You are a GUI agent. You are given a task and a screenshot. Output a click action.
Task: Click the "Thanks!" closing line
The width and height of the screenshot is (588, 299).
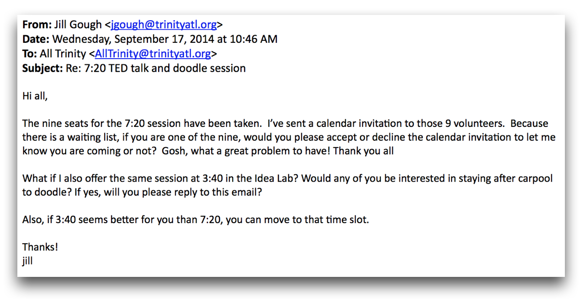40,248
